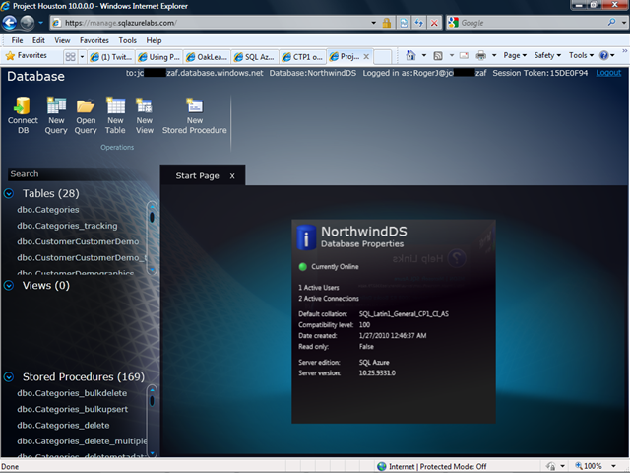Click the empty new tab button
This screenshot has width=630, height=473.
coord(383,57)
